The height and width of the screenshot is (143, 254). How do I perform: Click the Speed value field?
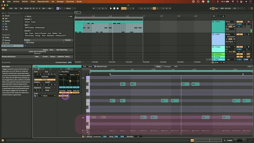click(x=77, y=75)
